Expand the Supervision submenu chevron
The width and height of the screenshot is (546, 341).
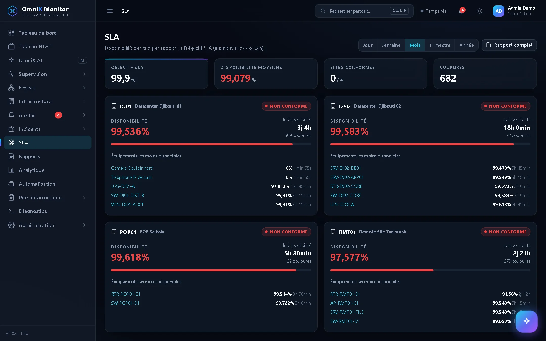84,74
